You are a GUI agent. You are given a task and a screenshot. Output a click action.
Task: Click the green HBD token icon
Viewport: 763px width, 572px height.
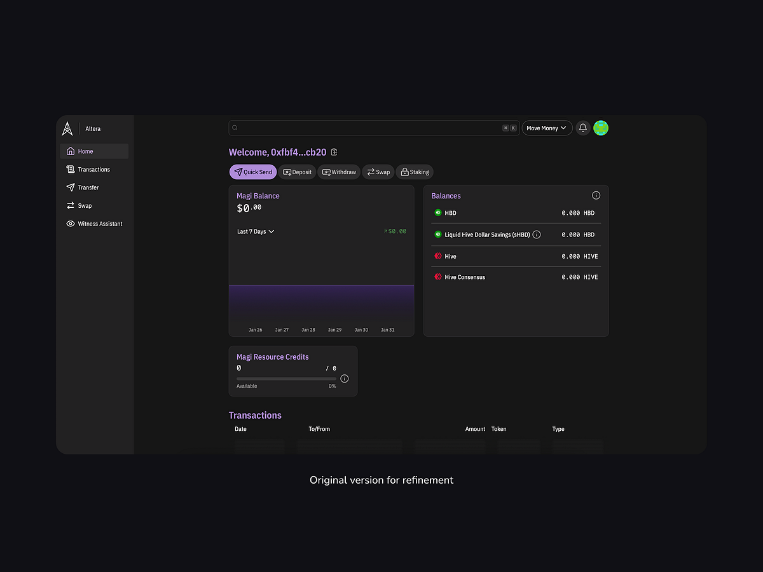pos(437,213)
